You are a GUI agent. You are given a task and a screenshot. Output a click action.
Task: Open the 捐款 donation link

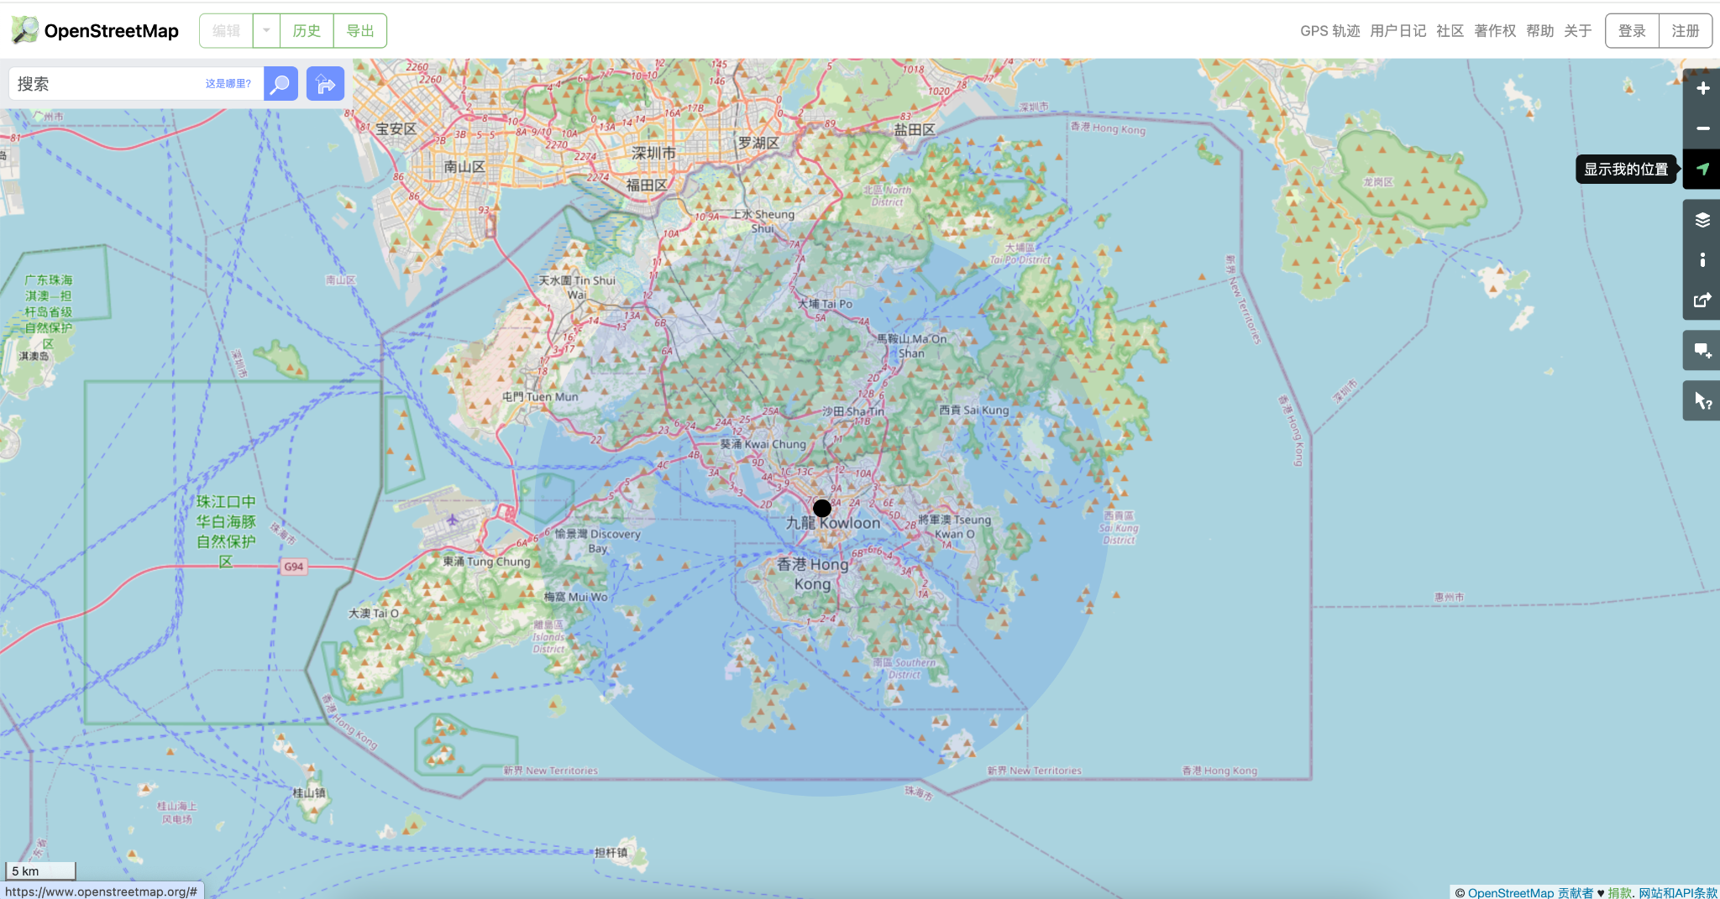point(1621,893)
